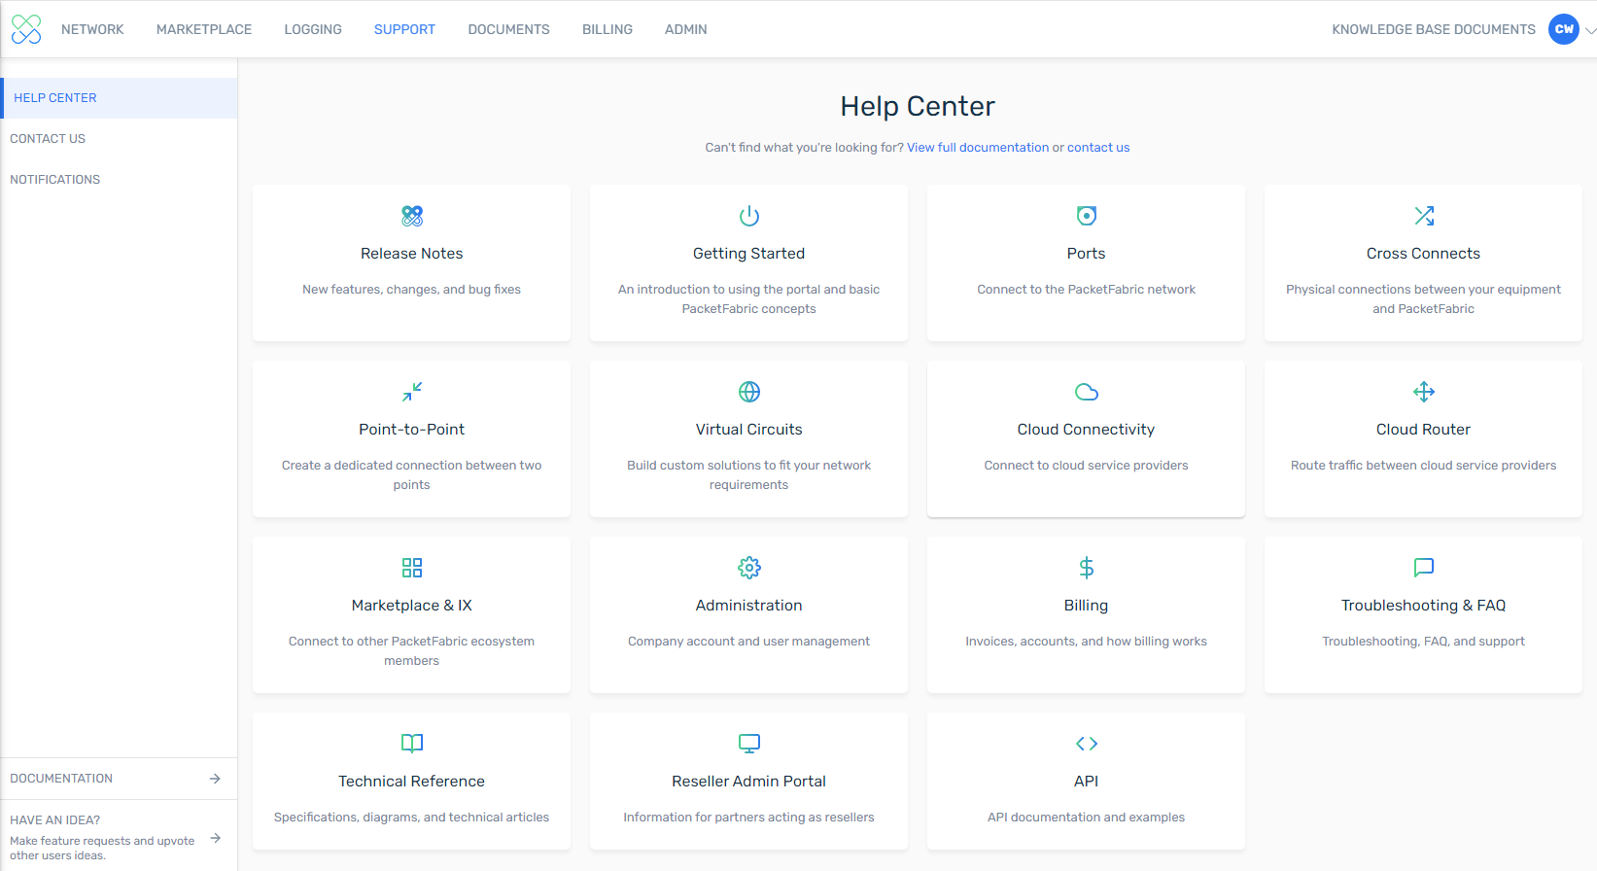Image resolution: width=1597 pixels, height=871 pixels.
Task: Click 'Specifications, diagrams, and technical articles' text
Action: pos(412,818)
